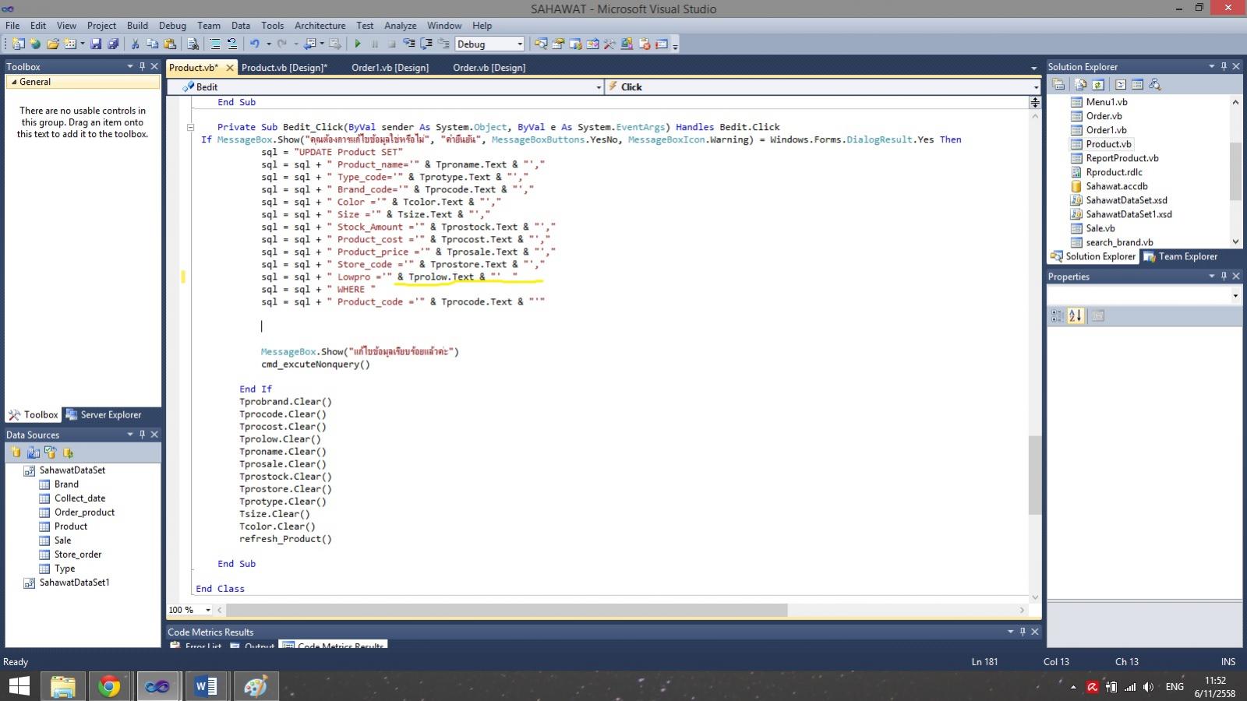This screenshot has width=1247, height=701.
Task: Open the Architecture menu
Action: click(320, 26)
